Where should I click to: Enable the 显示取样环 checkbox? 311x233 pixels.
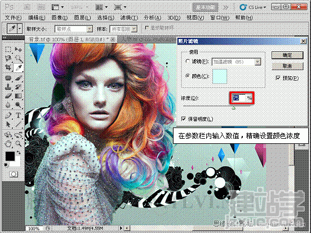(x=147, y=28)
